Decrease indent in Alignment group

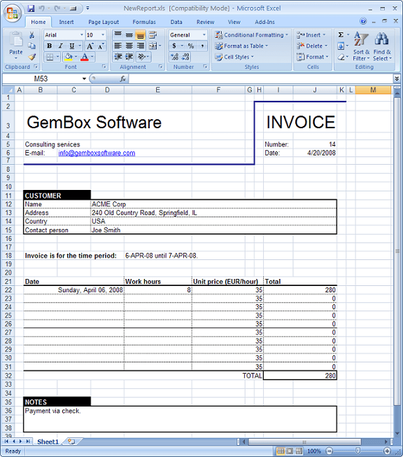tap(118, 56)
